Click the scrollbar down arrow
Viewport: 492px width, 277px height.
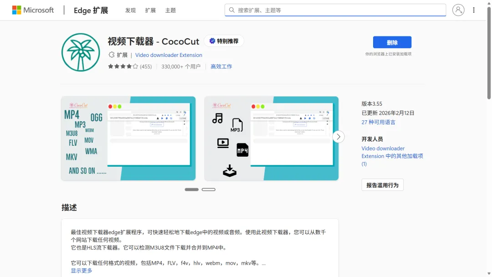click(488, 274)
